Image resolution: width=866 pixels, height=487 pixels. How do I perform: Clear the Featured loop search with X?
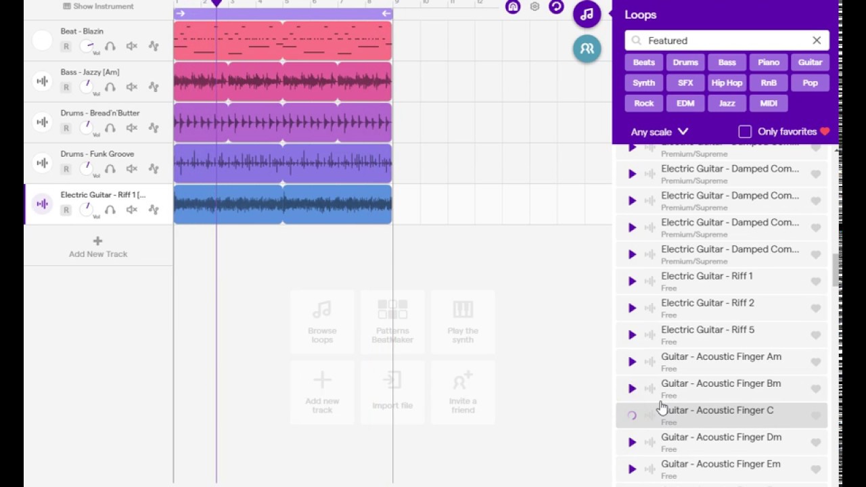817,41
